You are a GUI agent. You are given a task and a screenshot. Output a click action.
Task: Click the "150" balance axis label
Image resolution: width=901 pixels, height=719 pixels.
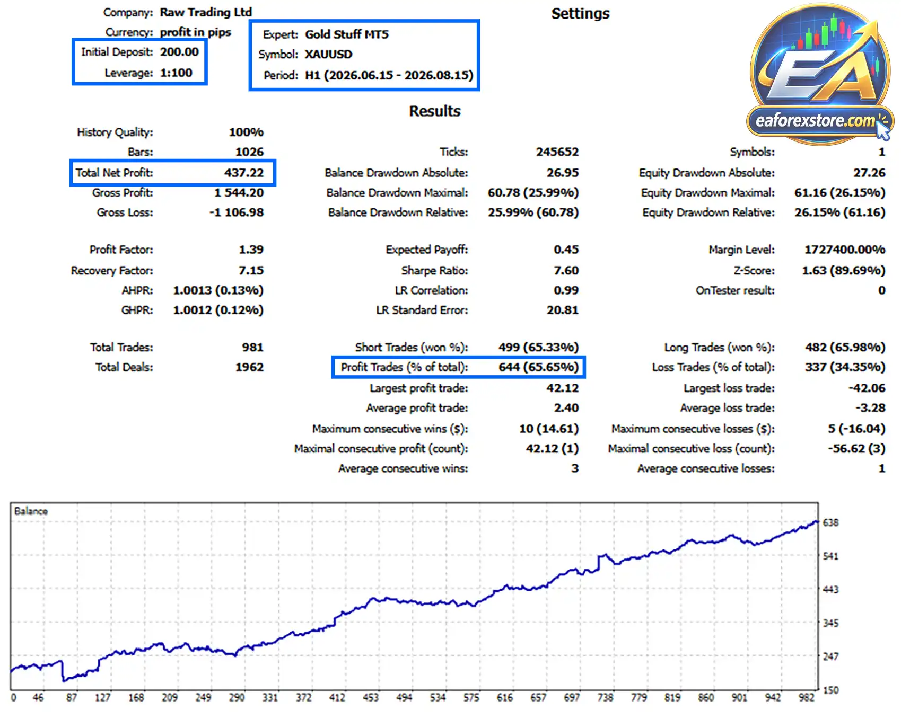pos(830,690)
